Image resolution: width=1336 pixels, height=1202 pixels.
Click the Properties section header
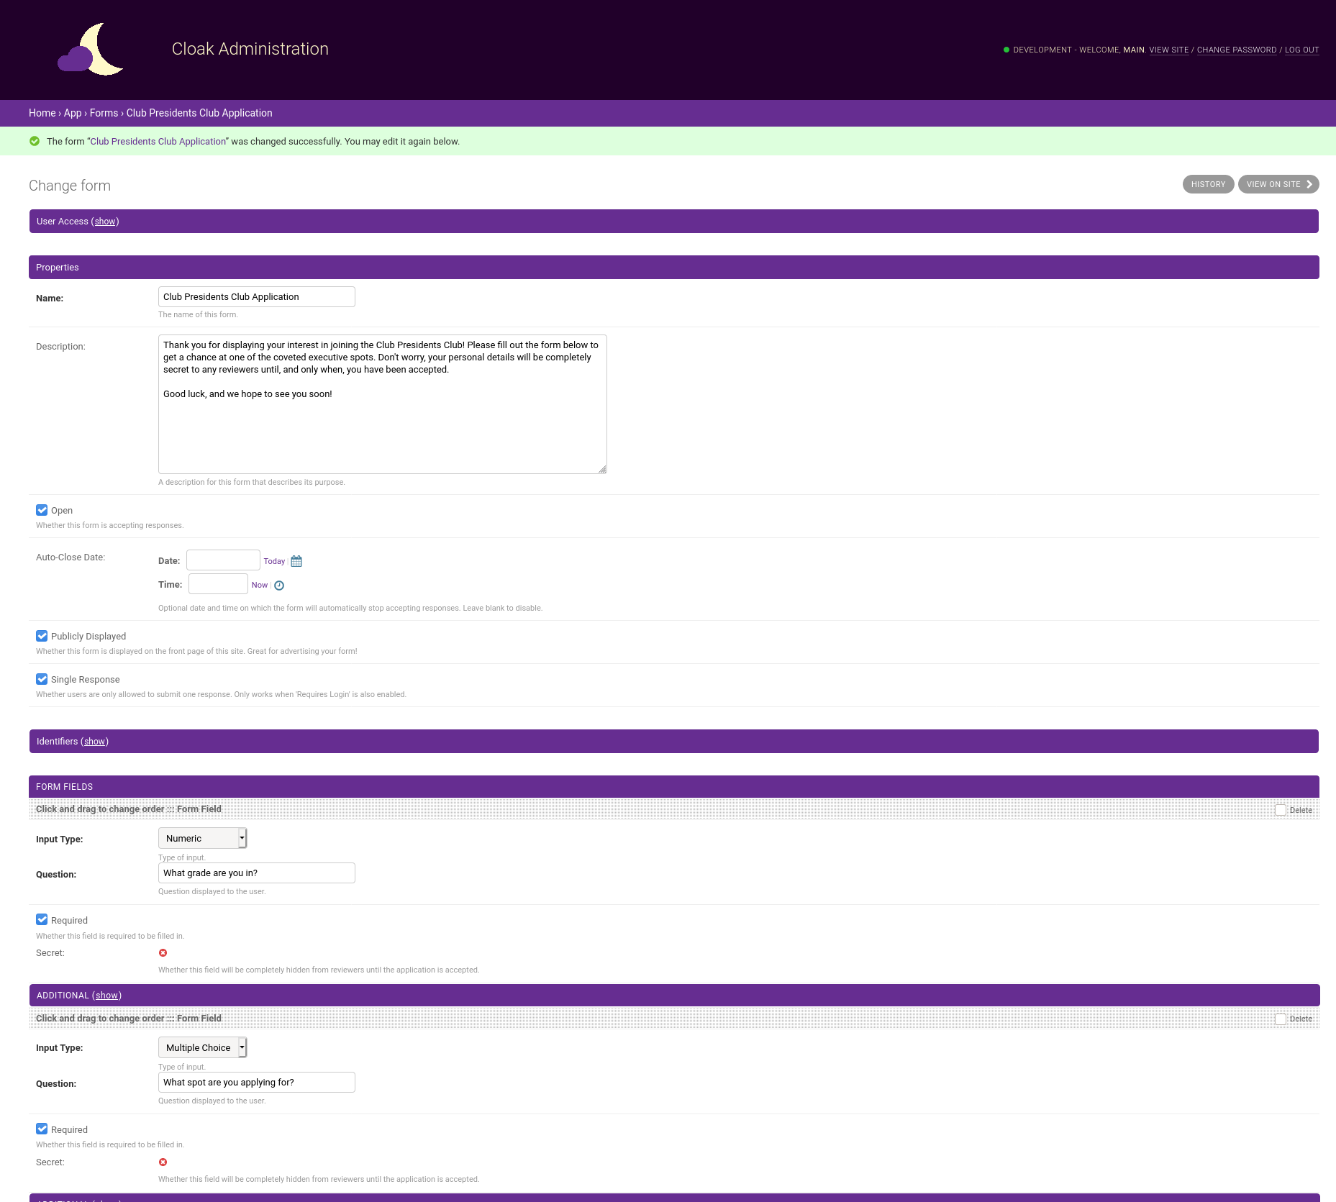pos(674,267)
